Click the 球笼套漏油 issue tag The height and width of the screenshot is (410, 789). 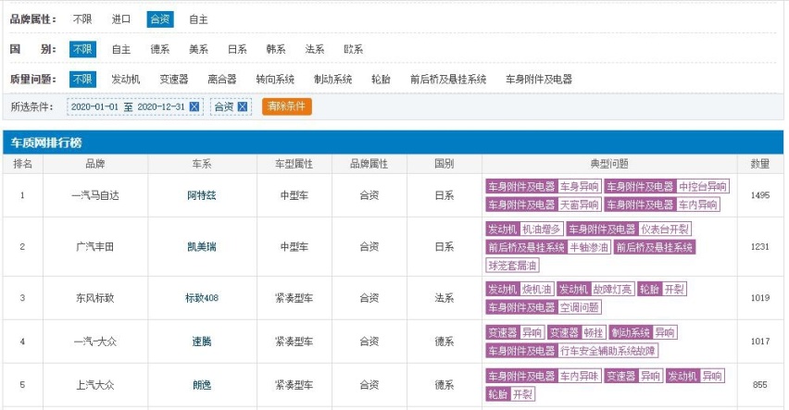512,265
